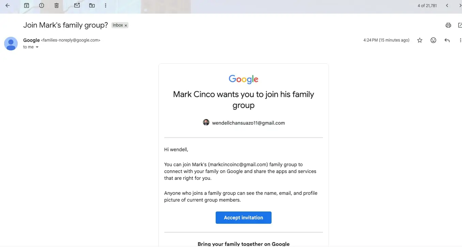Click the Accept invitation button
The height and width of the screenshot is (251, 462).
(x=244, y=218)
